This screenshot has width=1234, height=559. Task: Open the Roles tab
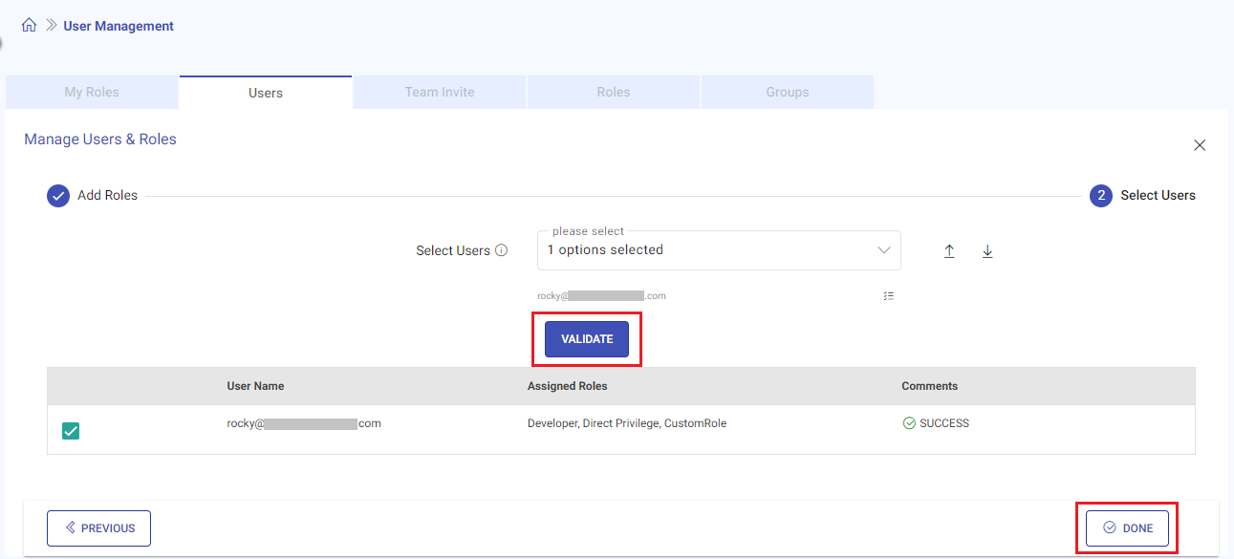[613, 93]
